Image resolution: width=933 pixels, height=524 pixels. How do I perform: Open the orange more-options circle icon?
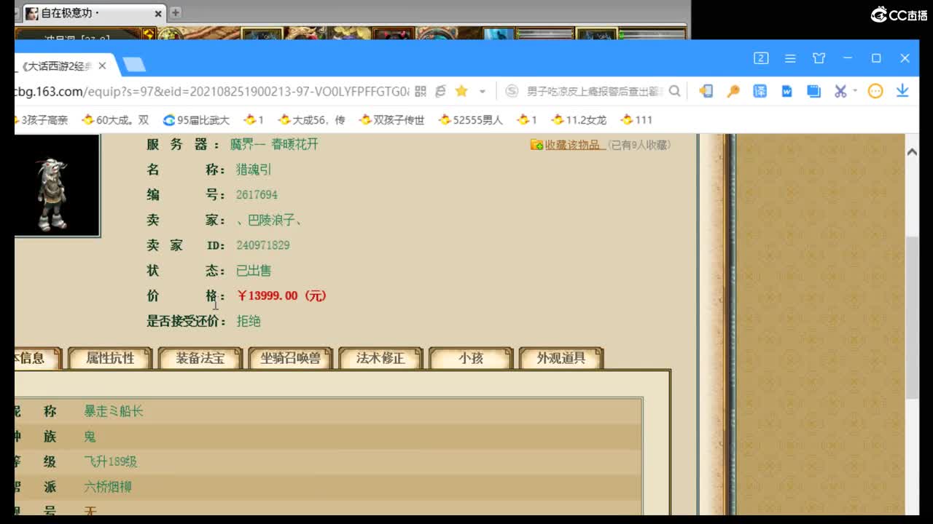click(x=875, y=91)
